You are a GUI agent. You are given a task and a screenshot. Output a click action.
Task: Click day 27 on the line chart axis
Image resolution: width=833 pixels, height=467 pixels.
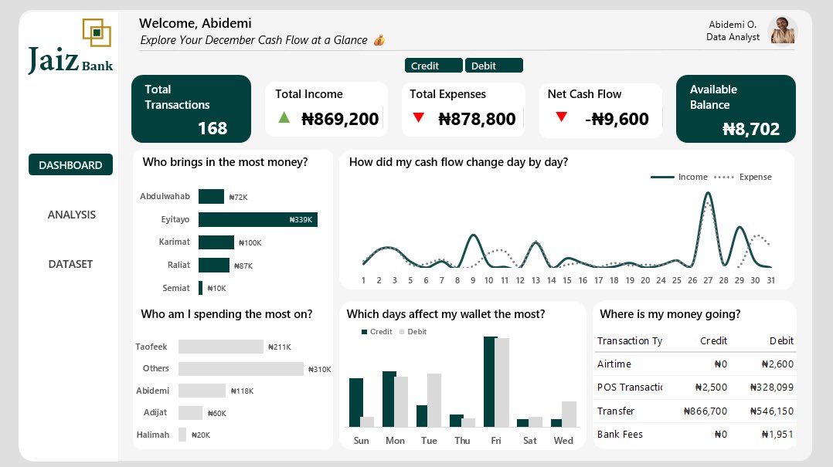[708, 280]
